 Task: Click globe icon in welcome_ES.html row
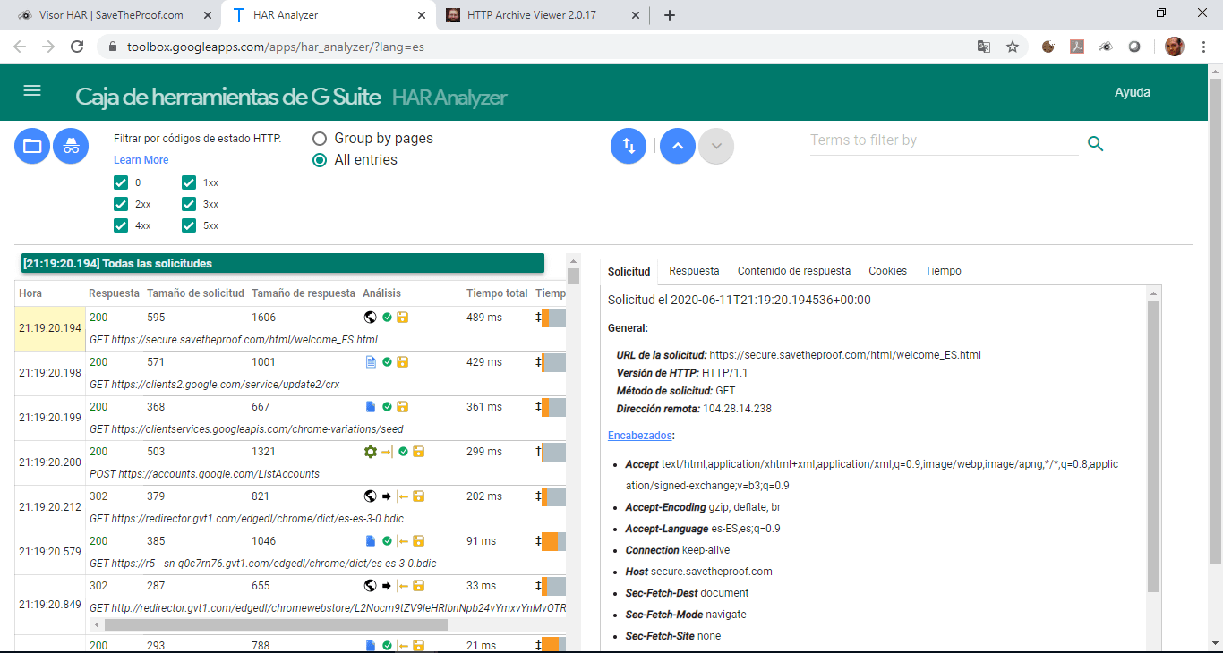click(370, 317)
